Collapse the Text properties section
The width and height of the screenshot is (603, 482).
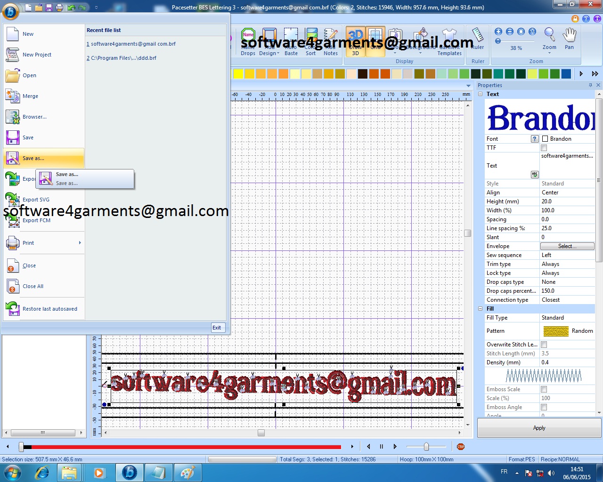pyautogui.click(x=481, y=94)
